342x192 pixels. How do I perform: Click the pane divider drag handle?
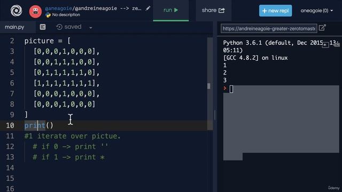(215, 115)
